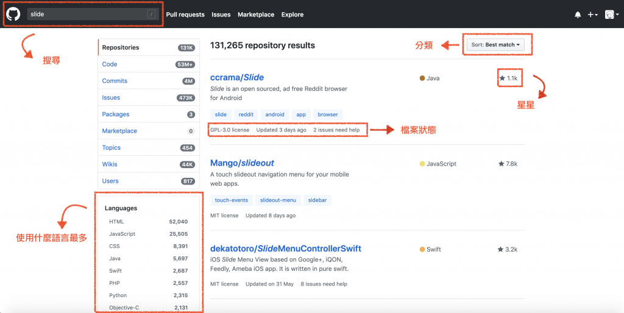Open the notifications bell icon
Screen dimensions: 624x313
pyautogui.click(x=578, y=15)
